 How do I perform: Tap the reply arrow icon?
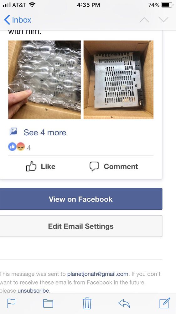(124, 303)
